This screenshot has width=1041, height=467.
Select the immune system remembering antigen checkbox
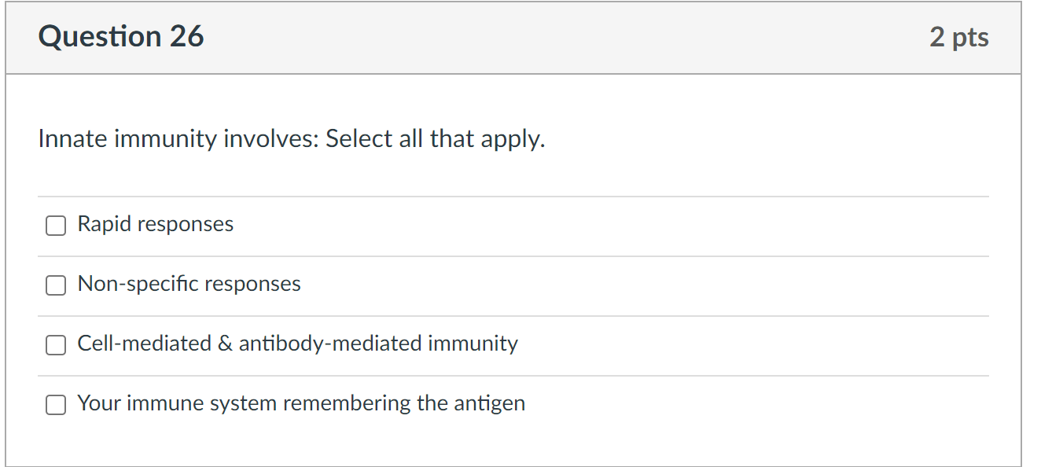coord(55,405)
